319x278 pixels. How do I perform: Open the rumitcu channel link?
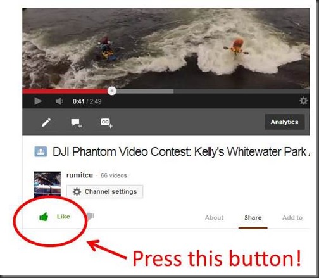[80, 175]
